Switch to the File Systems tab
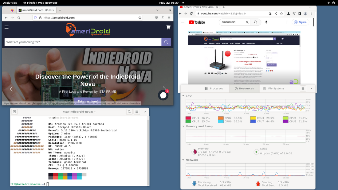This screenshot has height=190, width=338. coord(274,88)
